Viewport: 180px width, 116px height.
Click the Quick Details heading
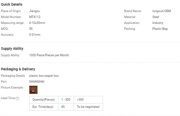pos(12,4)
